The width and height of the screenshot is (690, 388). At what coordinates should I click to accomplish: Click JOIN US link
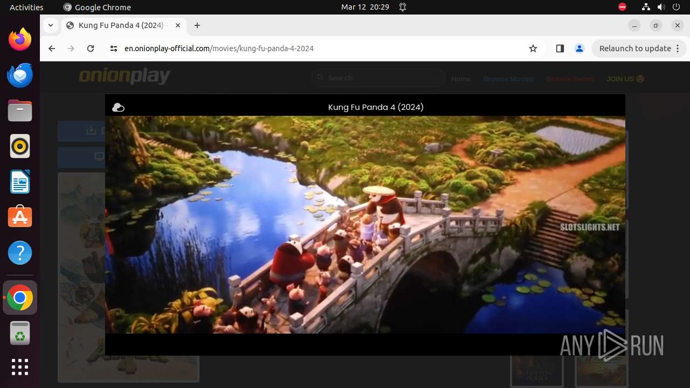[625, 79]
